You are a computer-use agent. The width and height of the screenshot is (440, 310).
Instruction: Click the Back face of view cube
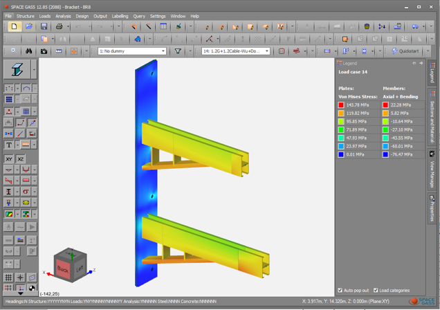coord(64,268)
